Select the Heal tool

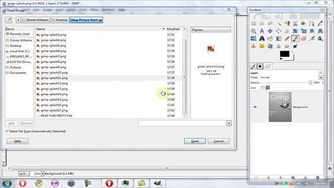(x=262, y=46)
